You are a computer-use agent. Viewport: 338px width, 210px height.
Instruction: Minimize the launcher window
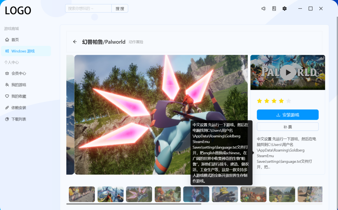(300, 9)
